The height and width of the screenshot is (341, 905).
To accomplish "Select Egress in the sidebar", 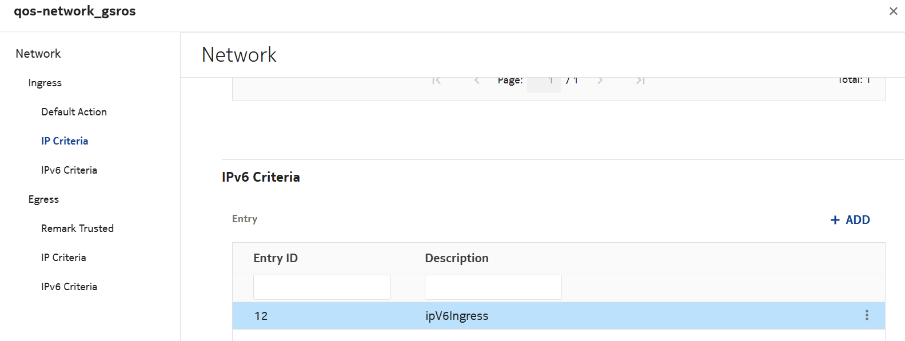I will click(43, 199).
